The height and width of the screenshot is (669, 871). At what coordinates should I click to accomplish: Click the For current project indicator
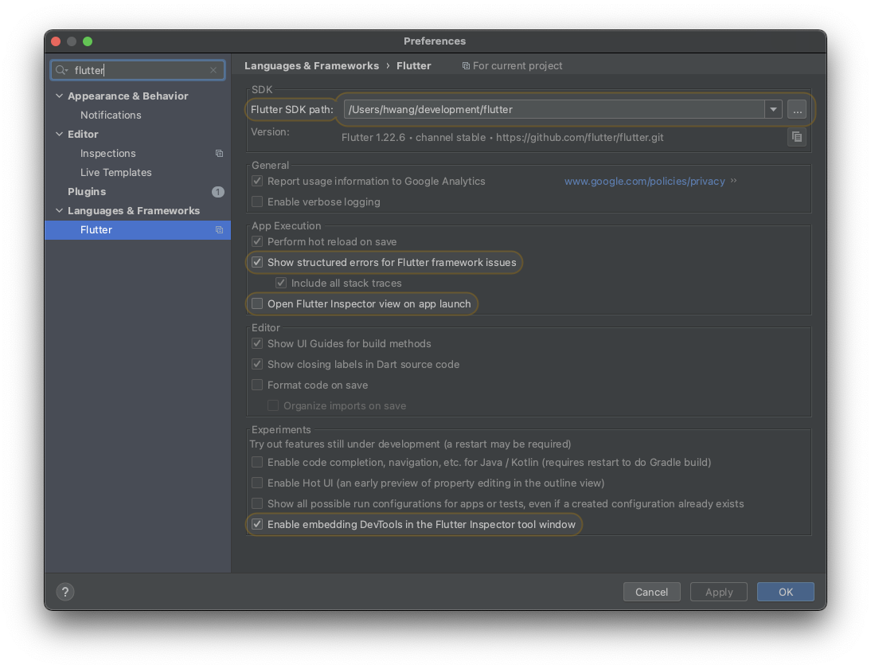(512, 65)
